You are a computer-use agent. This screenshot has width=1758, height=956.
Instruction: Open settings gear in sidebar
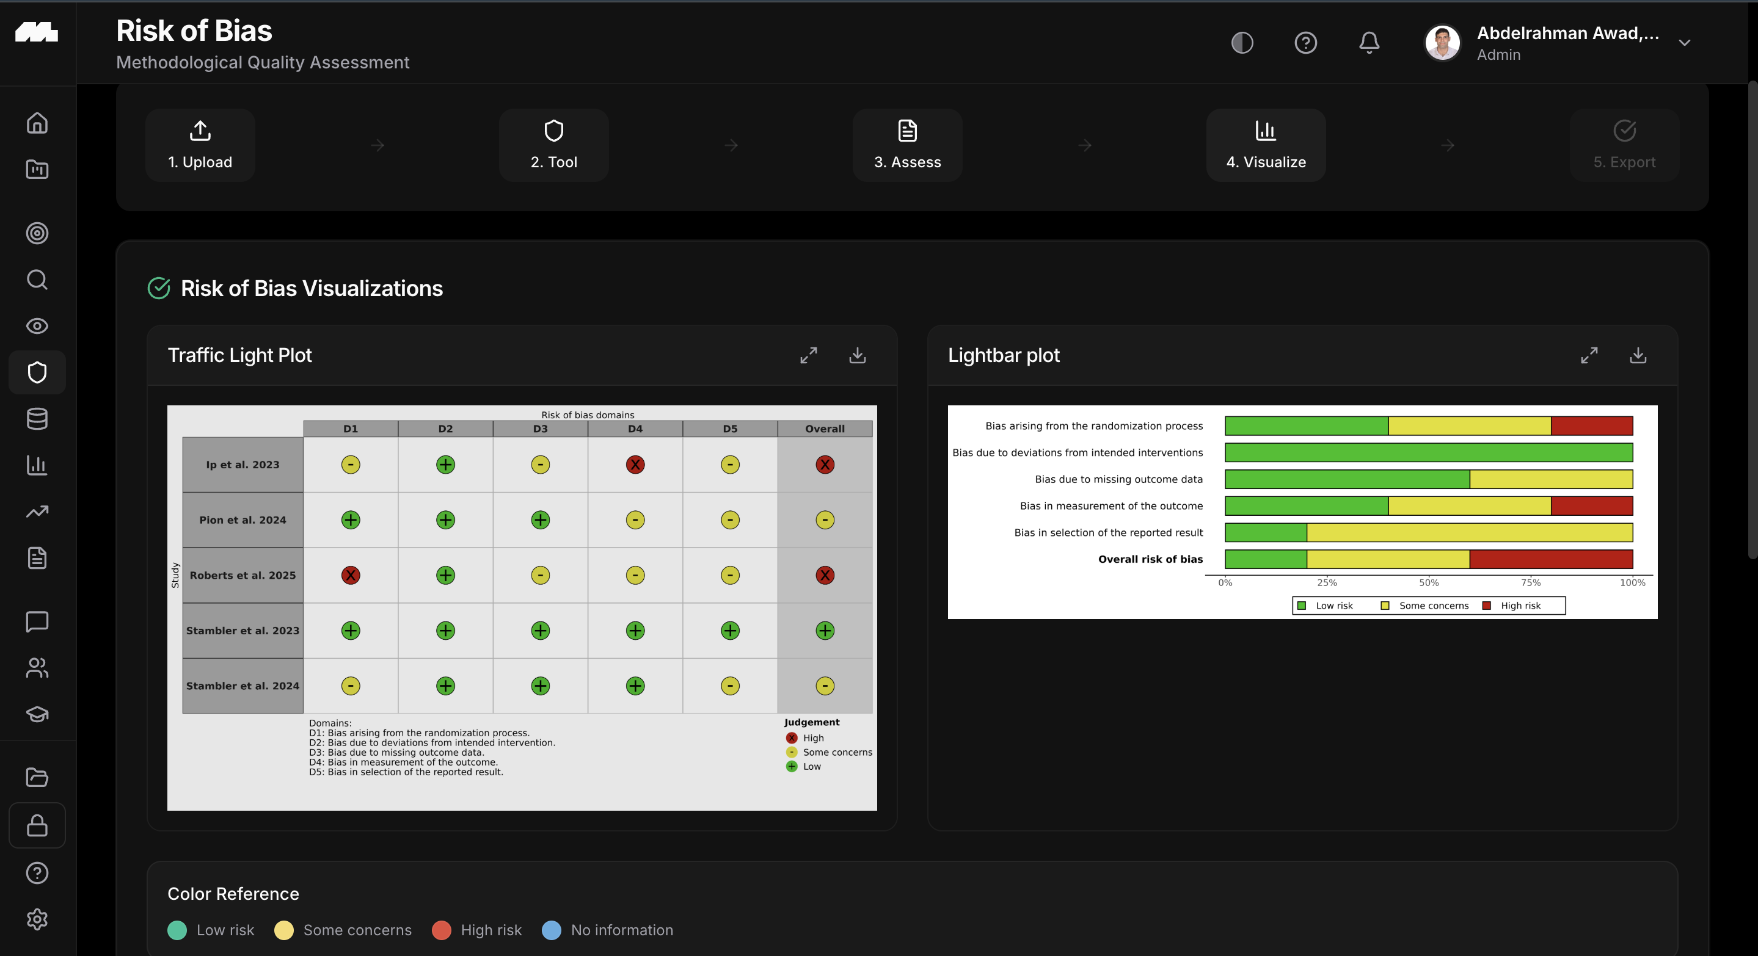(37, 919)
